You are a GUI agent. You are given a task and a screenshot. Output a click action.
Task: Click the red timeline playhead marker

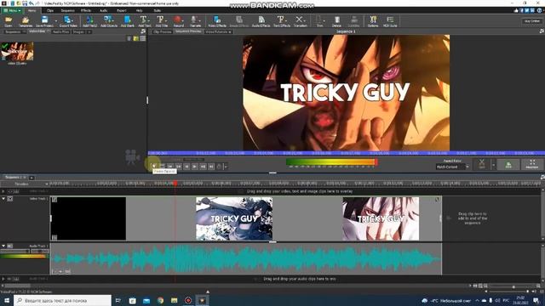(175, 184)
